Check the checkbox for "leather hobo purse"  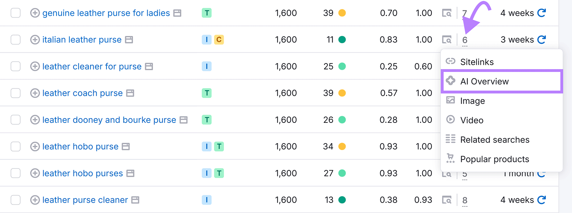click(15, 146)
